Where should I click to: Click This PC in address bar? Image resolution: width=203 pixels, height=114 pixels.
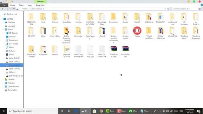click(25, 9)
